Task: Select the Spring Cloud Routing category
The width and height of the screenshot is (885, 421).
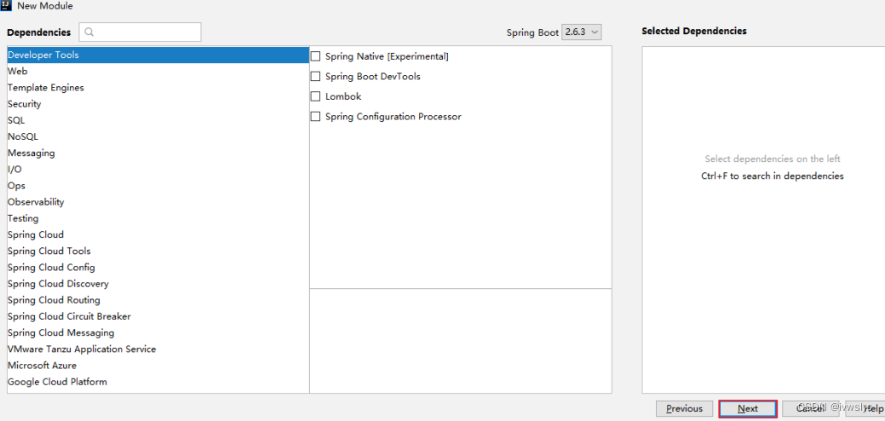Action: pyautogui.click(x=158, y=301)
